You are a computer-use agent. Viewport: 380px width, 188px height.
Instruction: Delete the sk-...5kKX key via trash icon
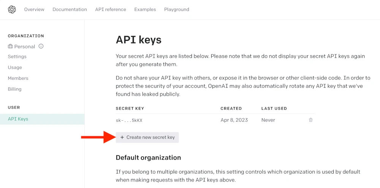[x=311, y=120]
